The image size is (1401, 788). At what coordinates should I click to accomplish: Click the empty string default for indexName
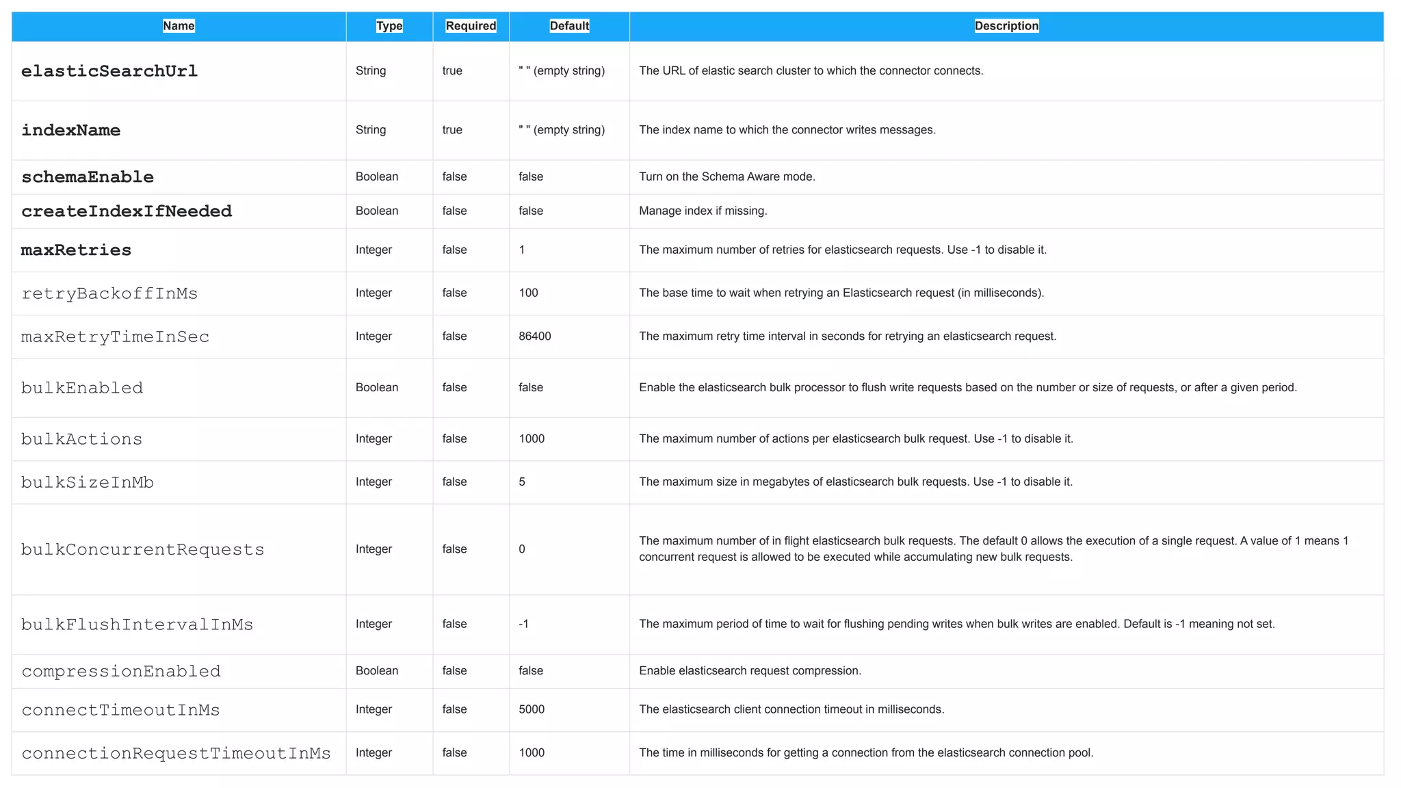tap(562, 130)
